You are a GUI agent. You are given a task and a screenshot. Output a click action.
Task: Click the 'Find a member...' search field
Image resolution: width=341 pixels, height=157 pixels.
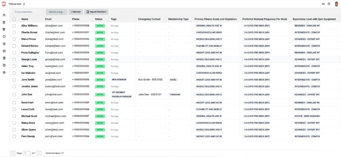click(29, 12)
